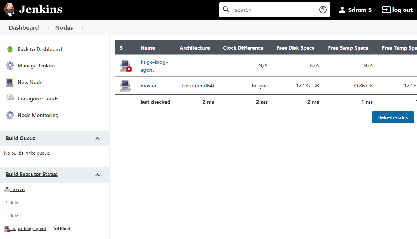This screenshot has height=239, width=417.
Task: Click the Refresh status button
Action: click(393, 117)
